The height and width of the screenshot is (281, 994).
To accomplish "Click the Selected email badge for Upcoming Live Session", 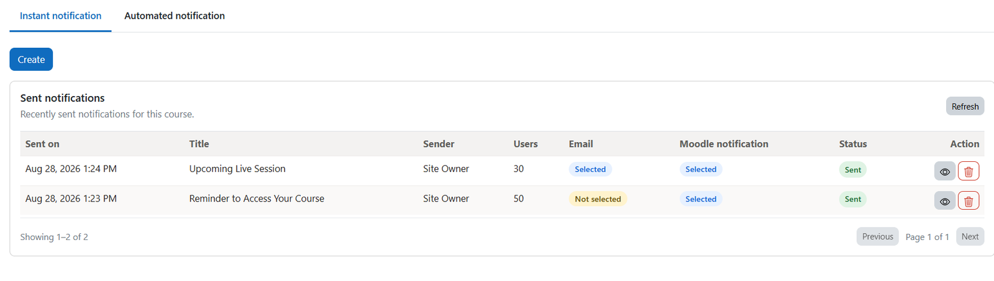I will 590,169.
